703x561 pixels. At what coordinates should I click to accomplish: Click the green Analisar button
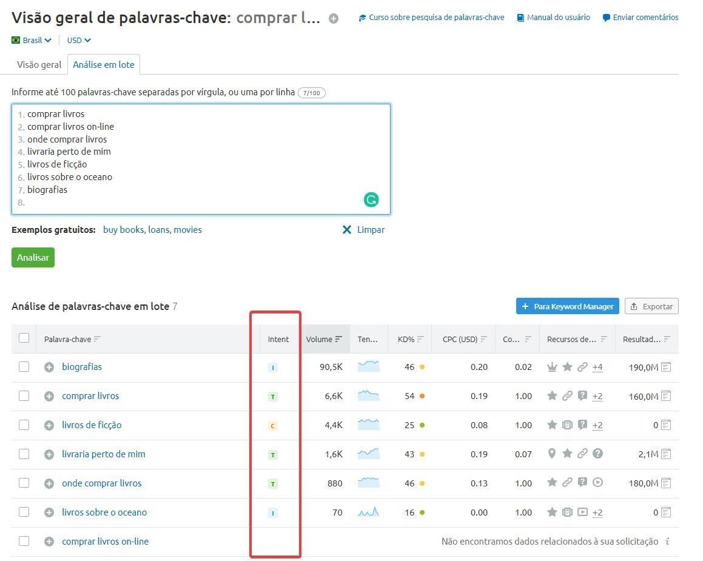pos(33,257)
